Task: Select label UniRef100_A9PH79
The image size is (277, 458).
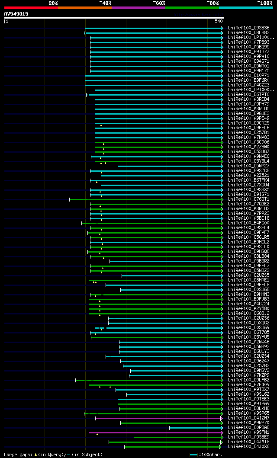Action: tap(249, 104)
